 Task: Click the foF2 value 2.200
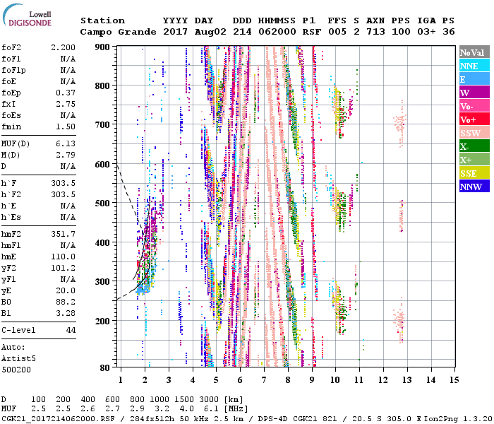coord(64,46)
